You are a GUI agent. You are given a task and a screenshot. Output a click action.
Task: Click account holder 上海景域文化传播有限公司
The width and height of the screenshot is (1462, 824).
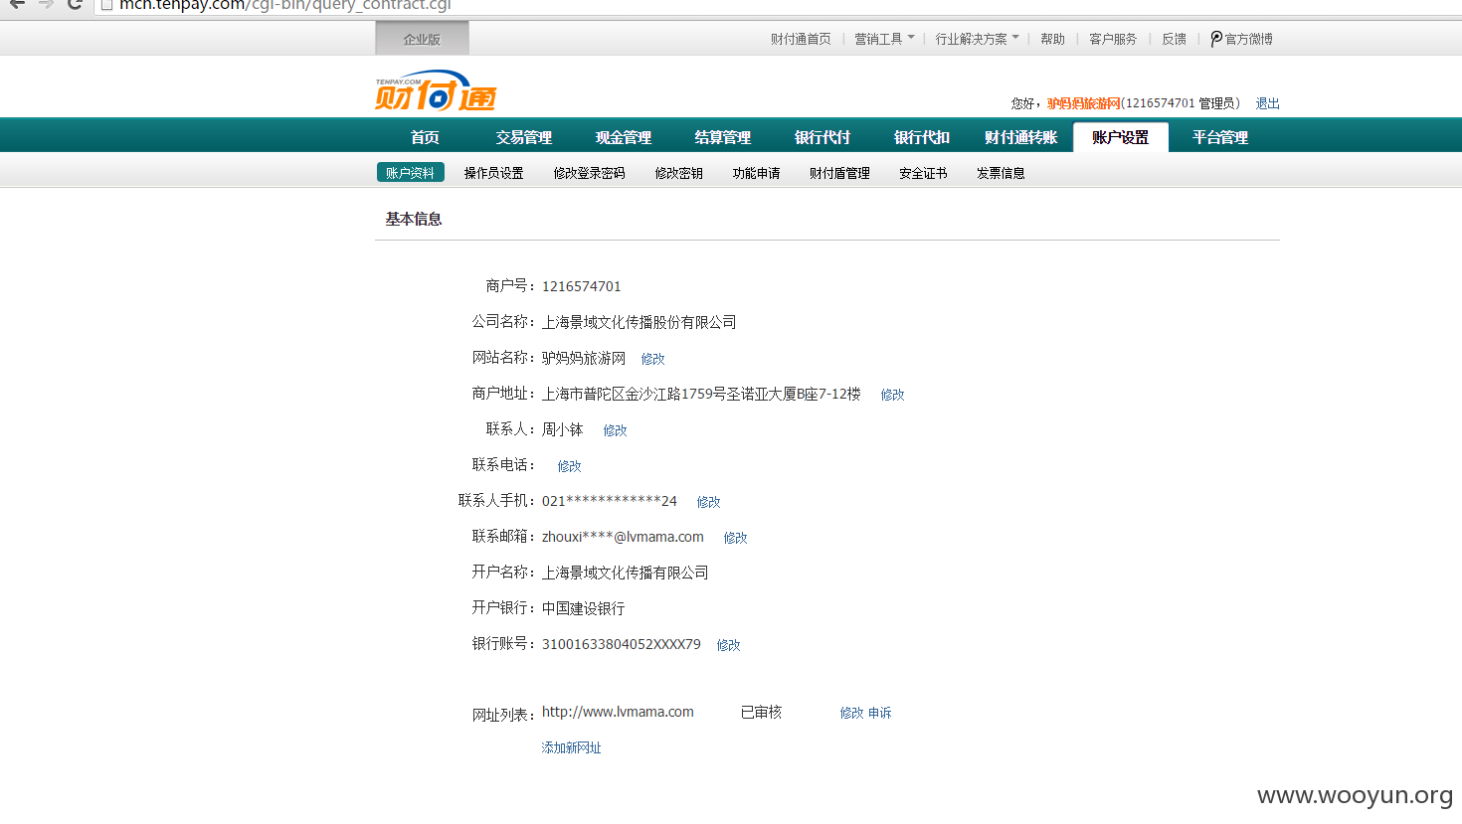[x=625, y=573]
